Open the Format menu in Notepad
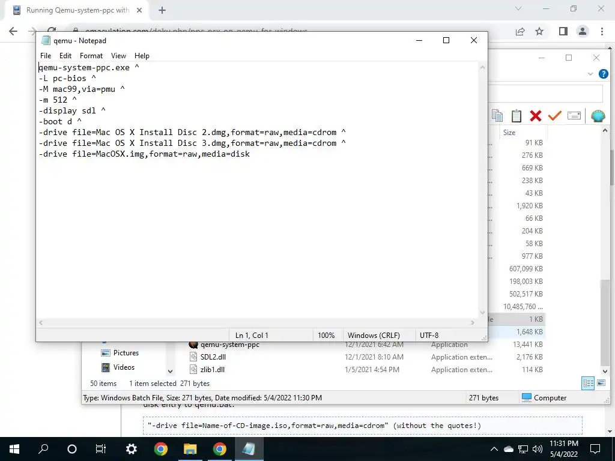The height and width of the screenshot is (461, 615). [91, 56]
